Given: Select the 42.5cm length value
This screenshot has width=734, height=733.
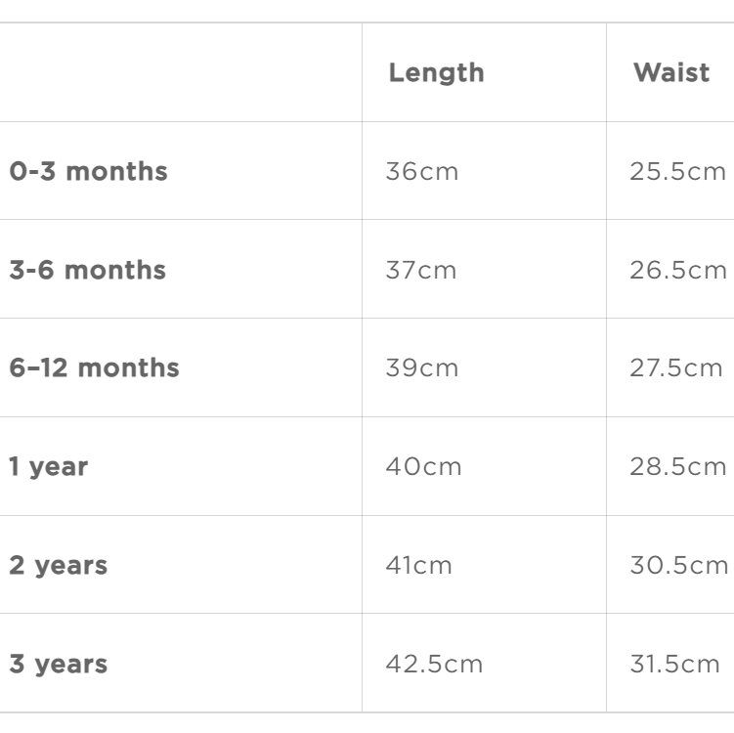Looking at the screenshot, I should pyautogui.click(x=436, y=664).
